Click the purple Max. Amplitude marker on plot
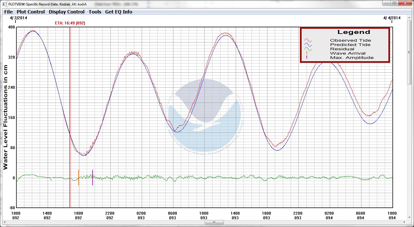Image resolution: width=414 pixels, height=227 pixels. [x=93, y=178]
